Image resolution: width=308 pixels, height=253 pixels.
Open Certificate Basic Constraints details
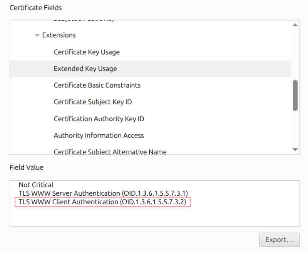(97, 85)
